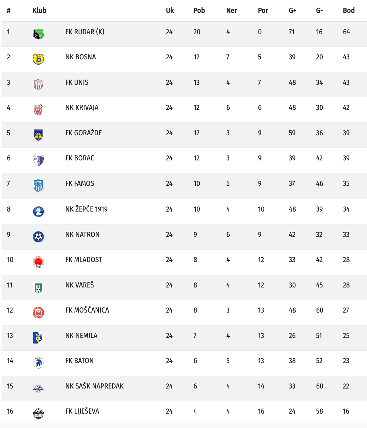Open the NK Natron soccer ball logo
This screenshot has width=367, height=428.
click(38, 237)
